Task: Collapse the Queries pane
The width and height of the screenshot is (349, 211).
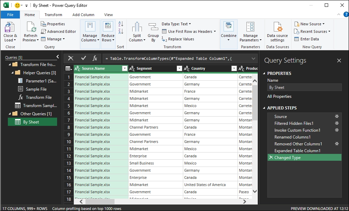Action: (57, 57)
